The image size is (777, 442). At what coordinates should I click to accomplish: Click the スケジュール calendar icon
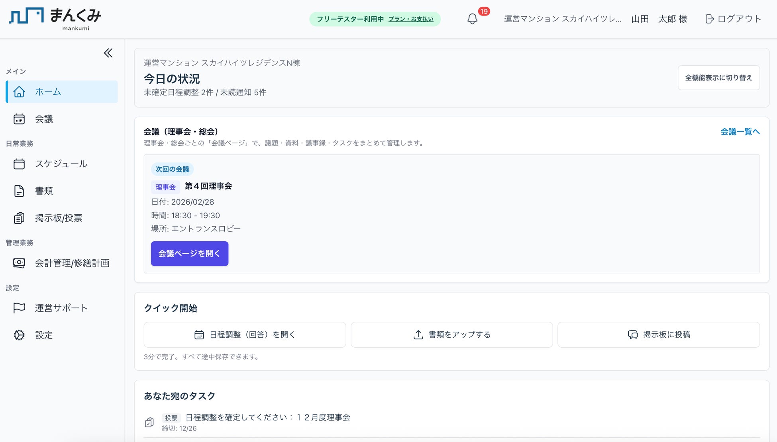[x=19, y=164]
